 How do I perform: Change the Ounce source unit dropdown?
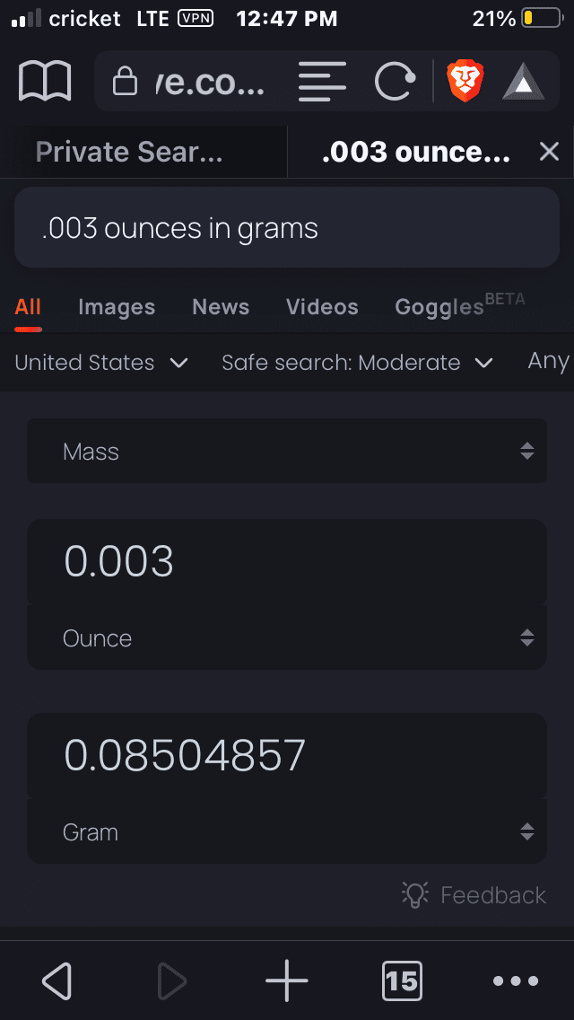click(287, 638)
